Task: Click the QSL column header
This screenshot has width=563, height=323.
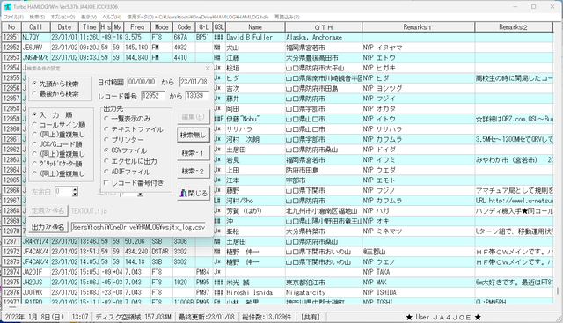Action: click(219, 27)
